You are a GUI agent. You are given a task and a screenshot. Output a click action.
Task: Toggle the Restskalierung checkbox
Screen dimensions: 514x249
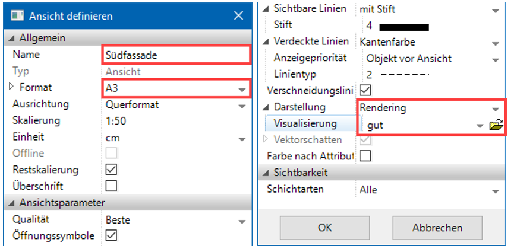(x=111, y=170)
